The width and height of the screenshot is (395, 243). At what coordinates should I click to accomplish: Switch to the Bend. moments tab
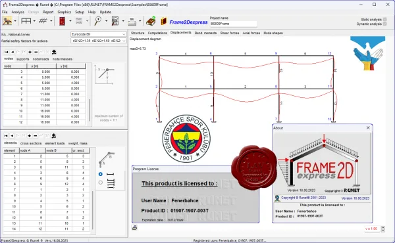coord(205,33)
